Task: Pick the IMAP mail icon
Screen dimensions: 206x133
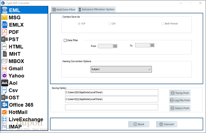Action: click(5, 127)
